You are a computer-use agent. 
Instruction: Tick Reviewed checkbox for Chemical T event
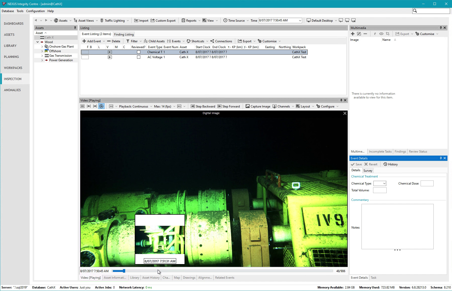(x=139, y=52)
